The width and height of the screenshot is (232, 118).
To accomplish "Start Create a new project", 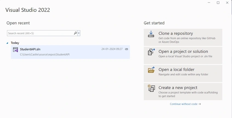I will (x=183, y=92).
